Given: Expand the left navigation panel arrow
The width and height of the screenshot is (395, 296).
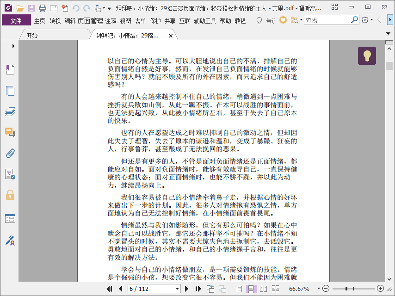Looking at the screenshot, I should click(x=13, y=46).
